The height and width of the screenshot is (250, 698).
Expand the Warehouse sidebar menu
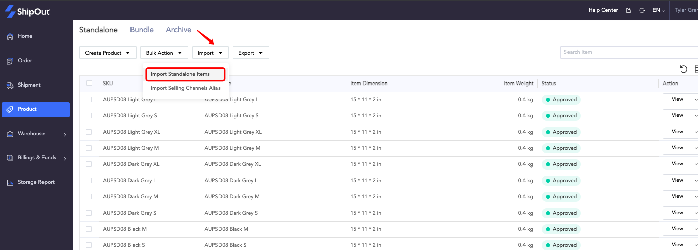[35, 134]
